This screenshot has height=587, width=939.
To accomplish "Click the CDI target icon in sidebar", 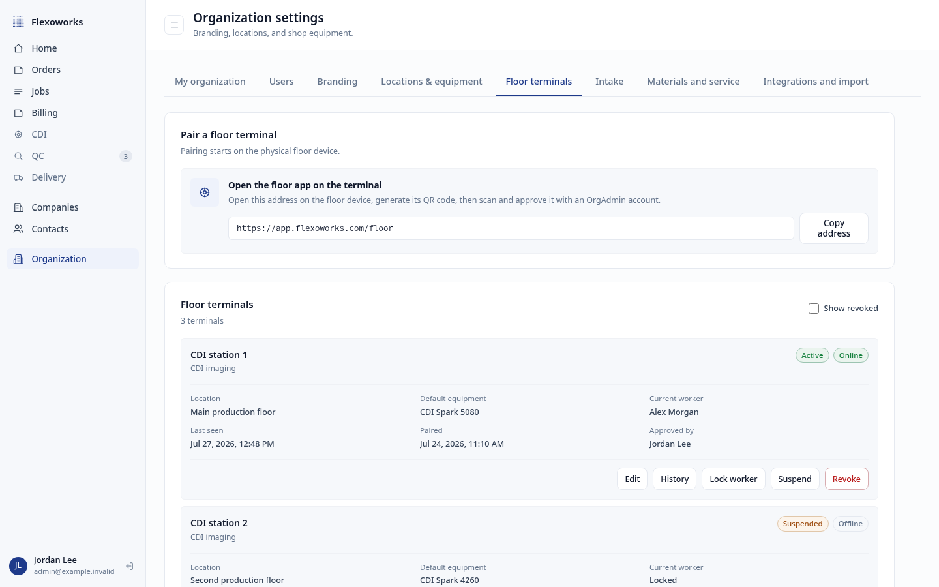I will point(18,134).
